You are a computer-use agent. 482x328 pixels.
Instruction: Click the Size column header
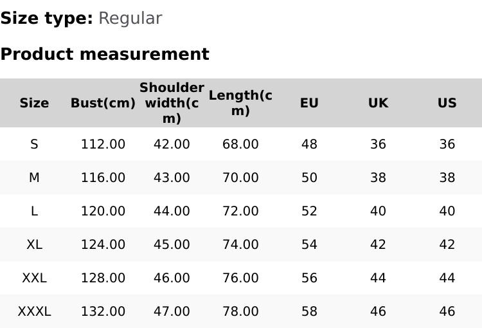click(x=34, y=103)
